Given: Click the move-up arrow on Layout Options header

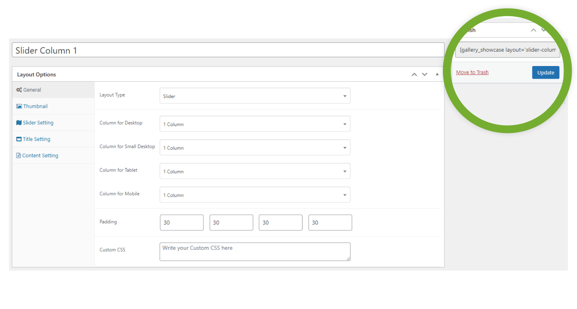Looking at the screenshot, I should 414,74.
